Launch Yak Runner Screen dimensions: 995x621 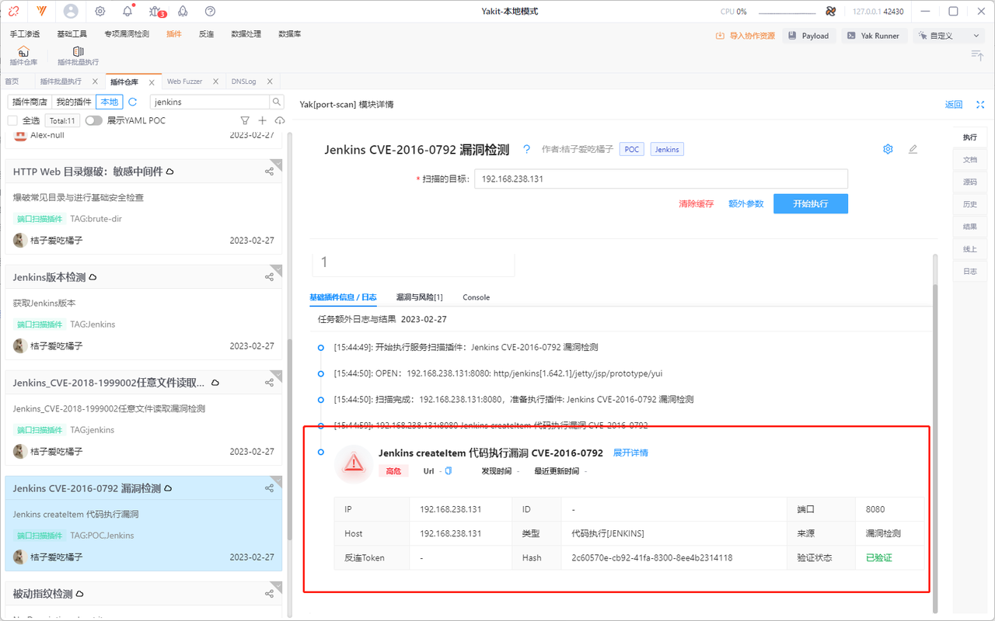click(x=874, y=36)
